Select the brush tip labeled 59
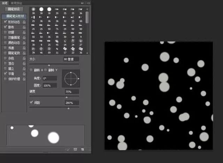This screenshot has width=223, height=163. [49, 51]
